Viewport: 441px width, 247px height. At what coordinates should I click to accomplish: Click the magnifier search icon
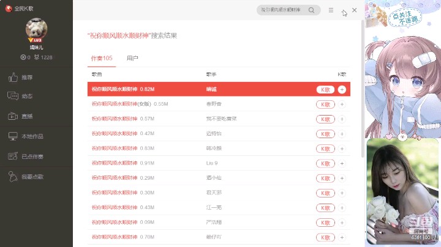(311, 10)
